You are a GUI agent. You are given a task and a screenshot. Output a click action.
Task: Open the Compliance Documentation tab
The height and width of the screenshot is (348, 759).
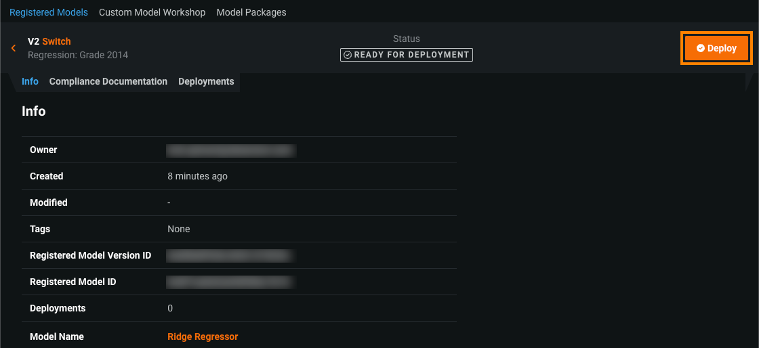(x=108, y=81)
